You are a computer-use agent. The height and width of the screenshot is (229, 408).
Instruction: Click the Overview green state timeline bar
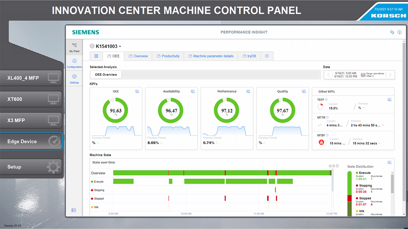coord(222,173)
